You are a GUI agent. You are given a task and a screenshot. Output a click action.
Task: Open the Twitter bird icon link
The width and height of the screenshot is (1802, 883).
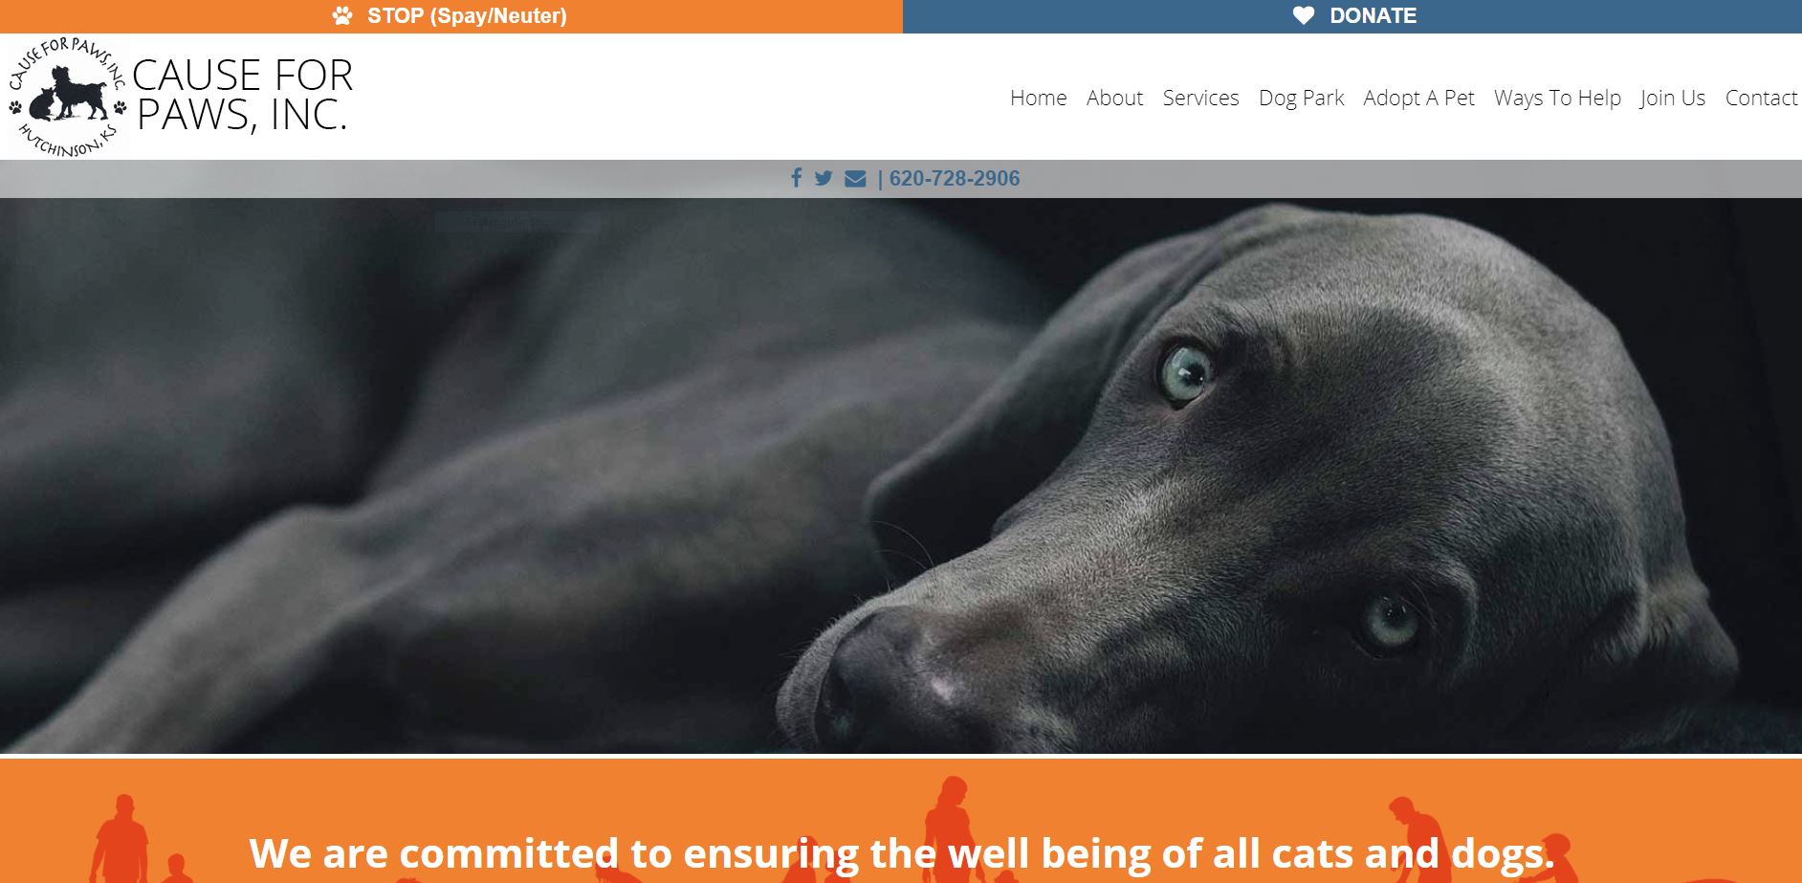click(x=824, y=178)
